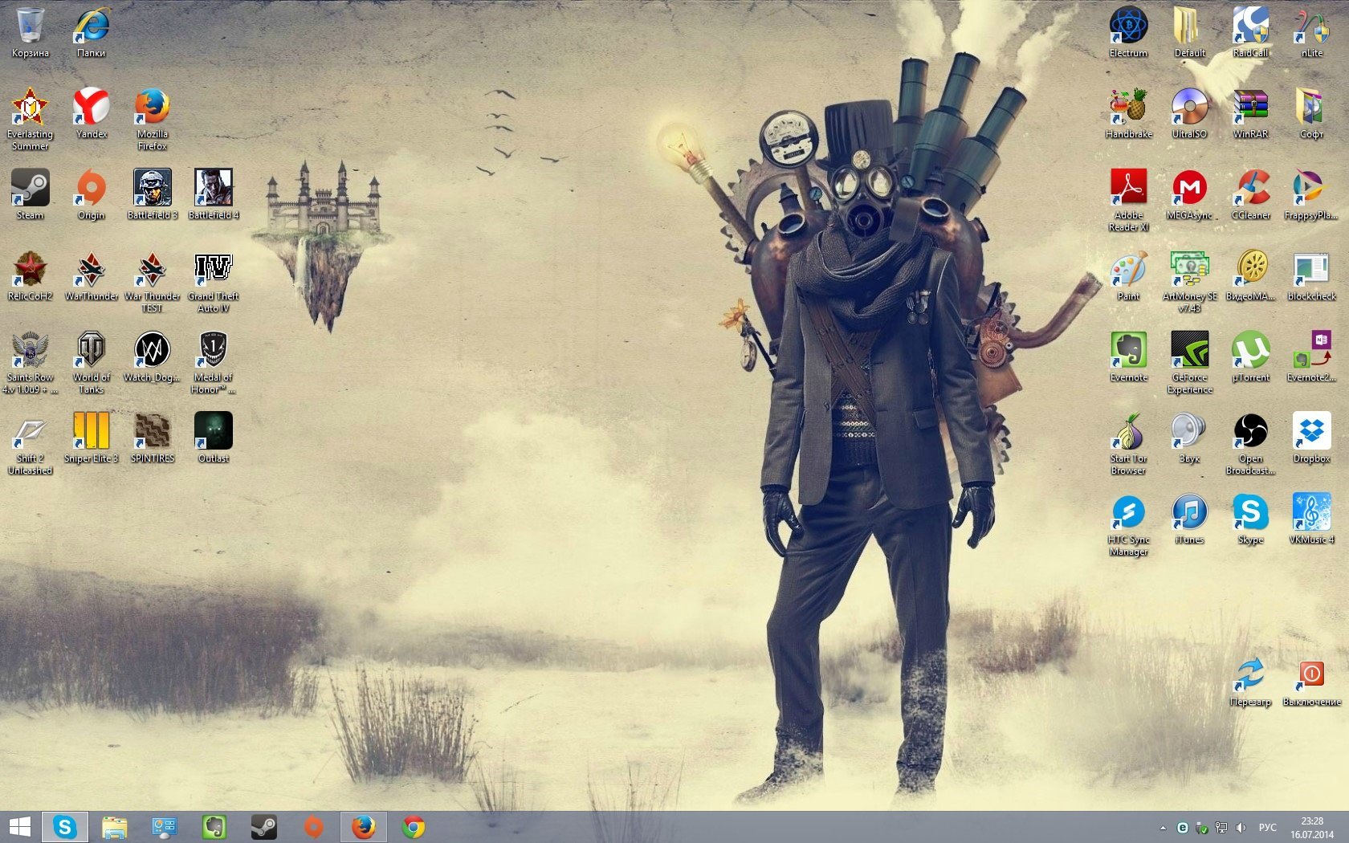This screenshot has width=1349, height=843.
Task: Switch to Skype on the taskbar
Action: click(65, 827)
